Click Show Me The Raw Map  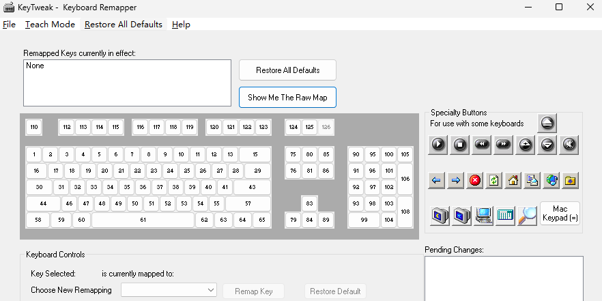coord(287,98)
